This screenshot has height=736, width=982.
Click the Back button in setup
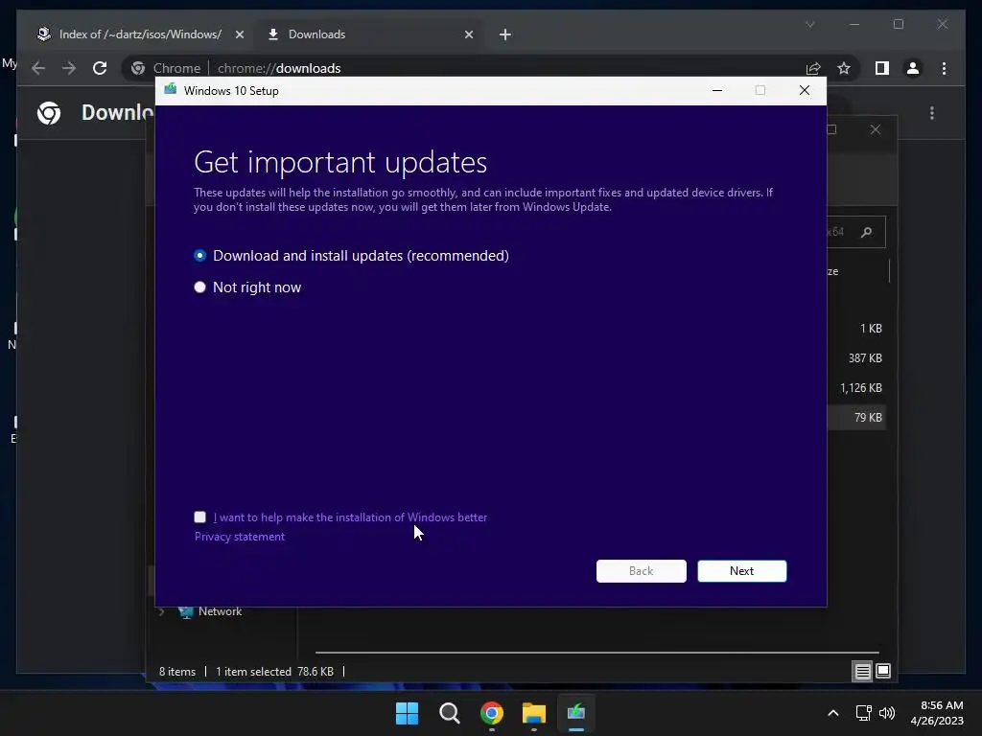click(x=641, y=571)
